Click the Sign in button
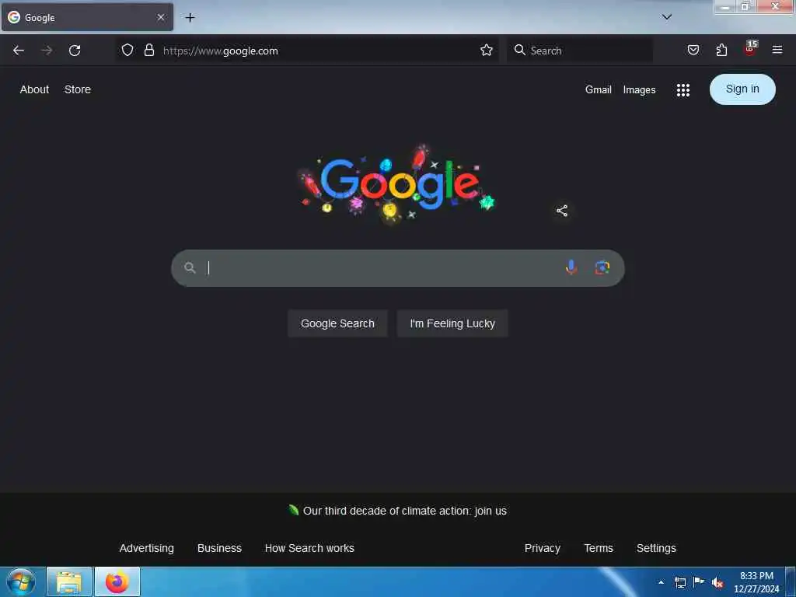 (742, 89)
